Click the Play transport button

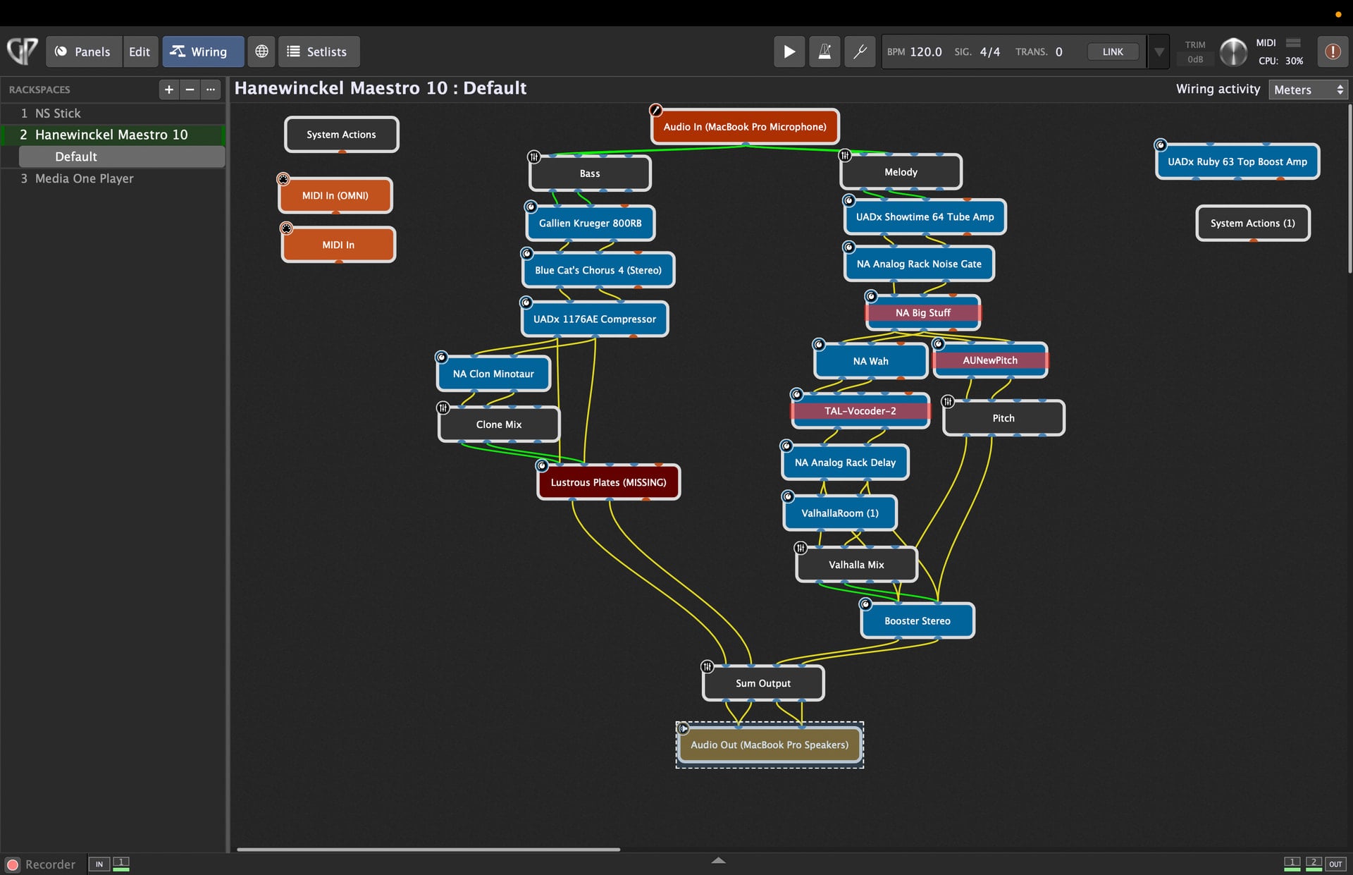pyautogui.click(x=789, y=51)
